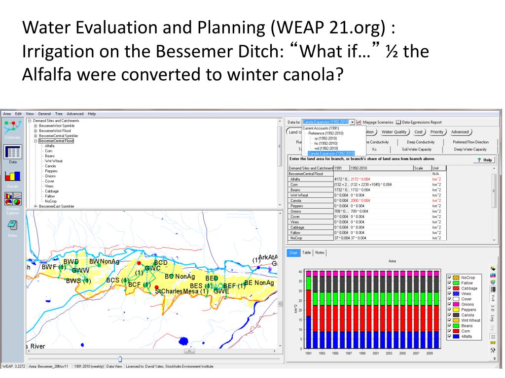Expand BessemerCentral Sprinkler tree node
This screenshot has width=505, height=378.
pos(36,136)
